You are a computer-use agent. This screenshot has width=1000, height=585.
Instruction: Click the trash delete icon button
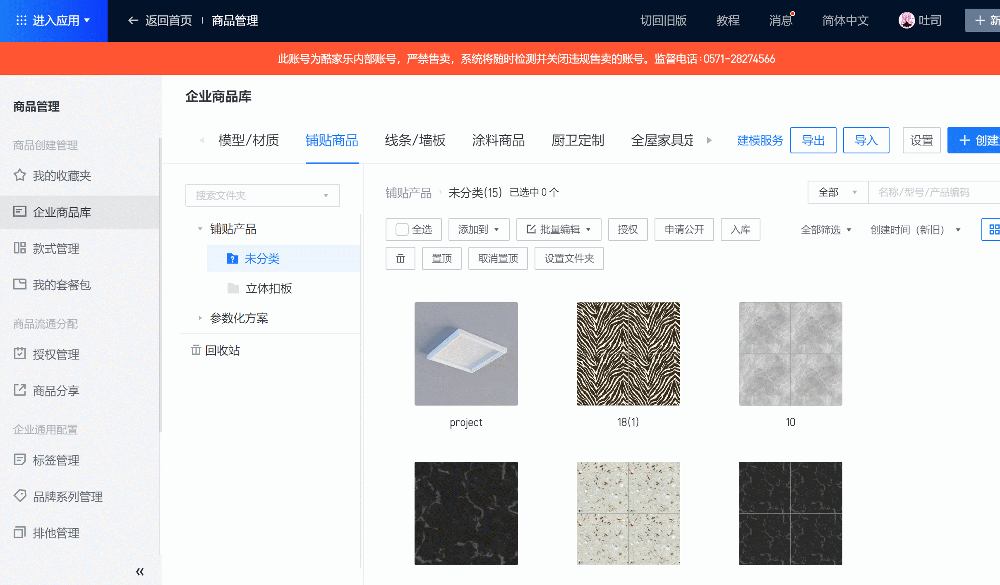(400, 258)
